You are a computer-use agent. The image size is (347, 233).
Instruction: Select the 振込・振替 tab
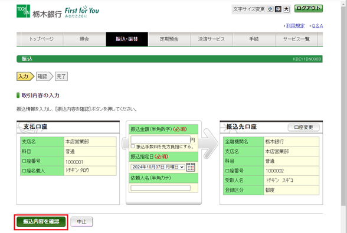pyautogui.click(x=127, y=39)
